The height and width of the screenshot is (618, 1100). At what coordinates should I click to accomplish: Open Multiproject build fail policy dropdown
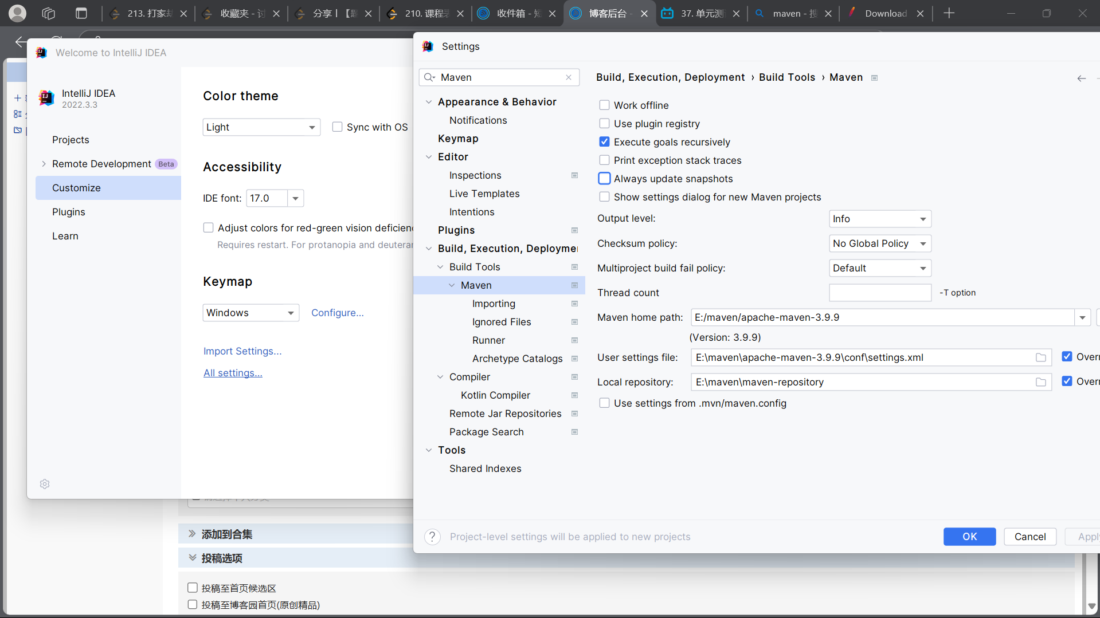pos(880,268)
